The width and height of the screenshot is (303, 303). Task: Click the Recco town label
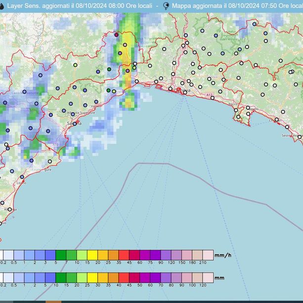tap(233, 104)
